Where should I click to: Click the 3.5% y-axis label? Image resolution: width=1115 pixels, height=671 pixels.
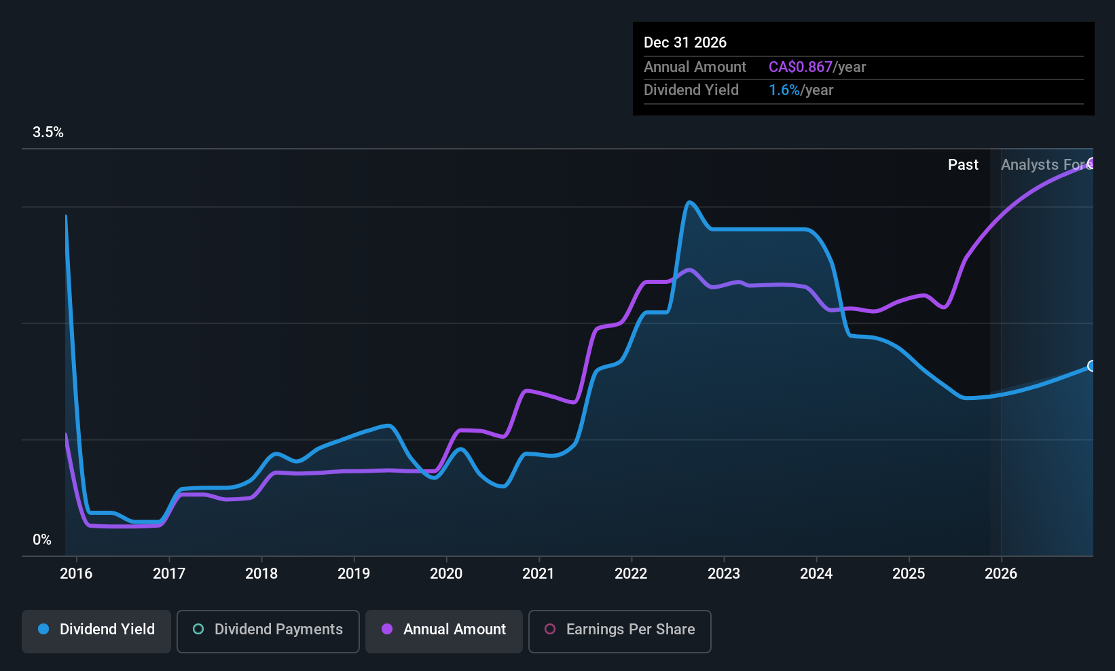click(x=48, y=132)
